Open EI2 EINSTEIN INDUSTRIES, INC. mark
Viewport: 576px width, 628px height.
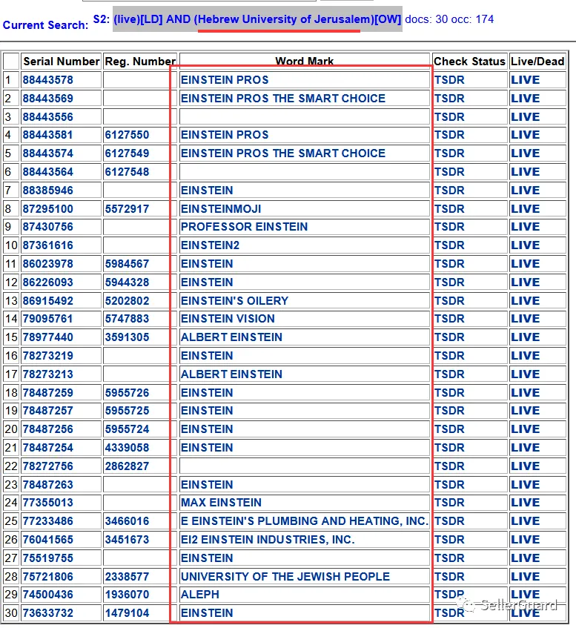point(268,540)
